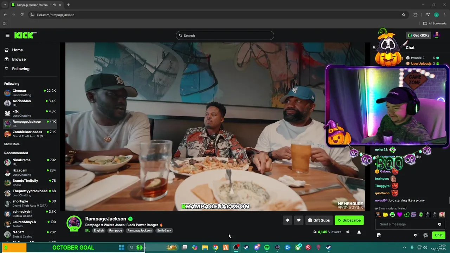Viewport: 450px width, 253px height.
Task: Open NinaDrama recommended channel
Action: tap(30, 162)
